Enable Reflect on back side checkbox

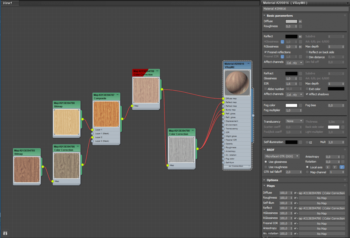point(307,52)
